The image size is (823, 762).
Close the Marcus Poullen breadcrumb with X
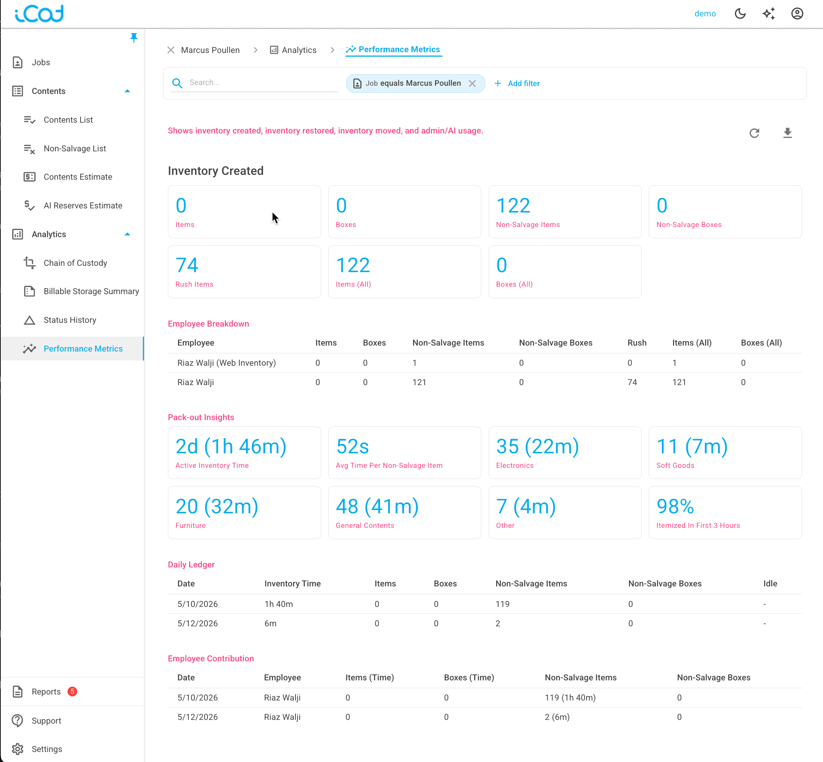coord(171,50)
